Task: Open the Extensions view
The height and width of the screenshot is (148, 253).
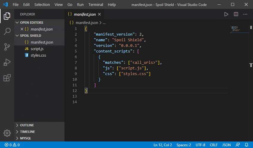Action: click(7, 78)
